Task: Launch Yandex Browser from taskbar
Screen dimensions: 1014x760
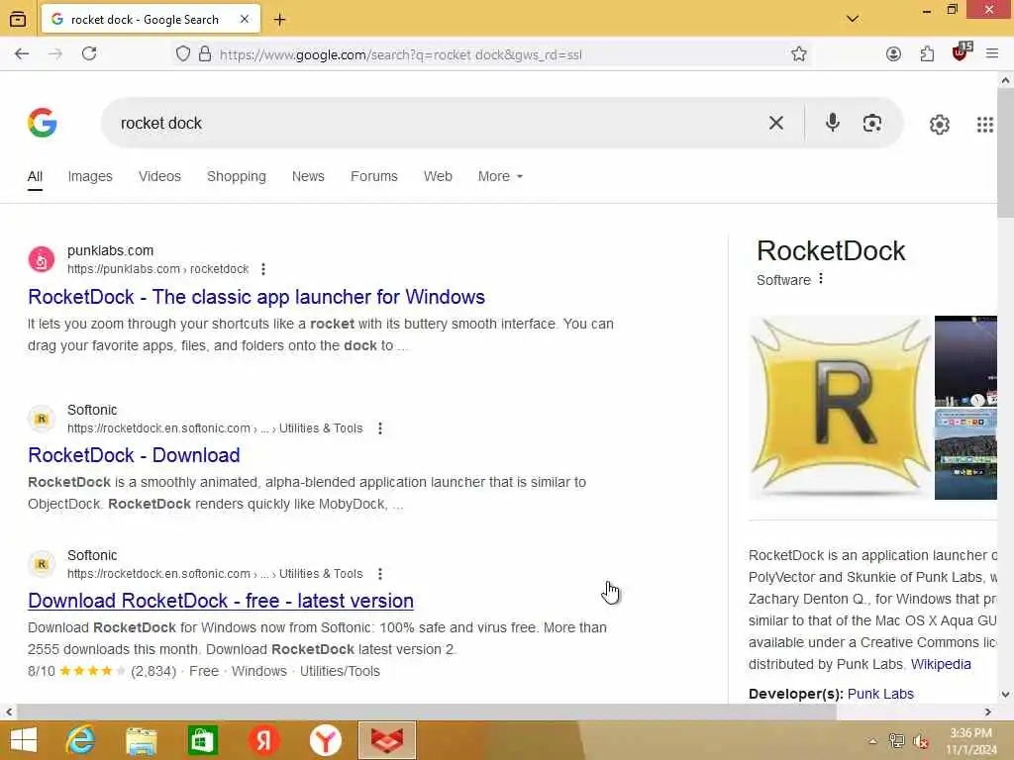Action: (325, 740)
